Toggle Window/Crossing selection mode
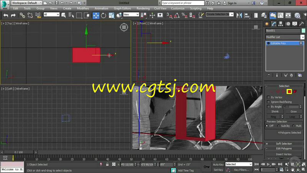 [x=87, y=15]
